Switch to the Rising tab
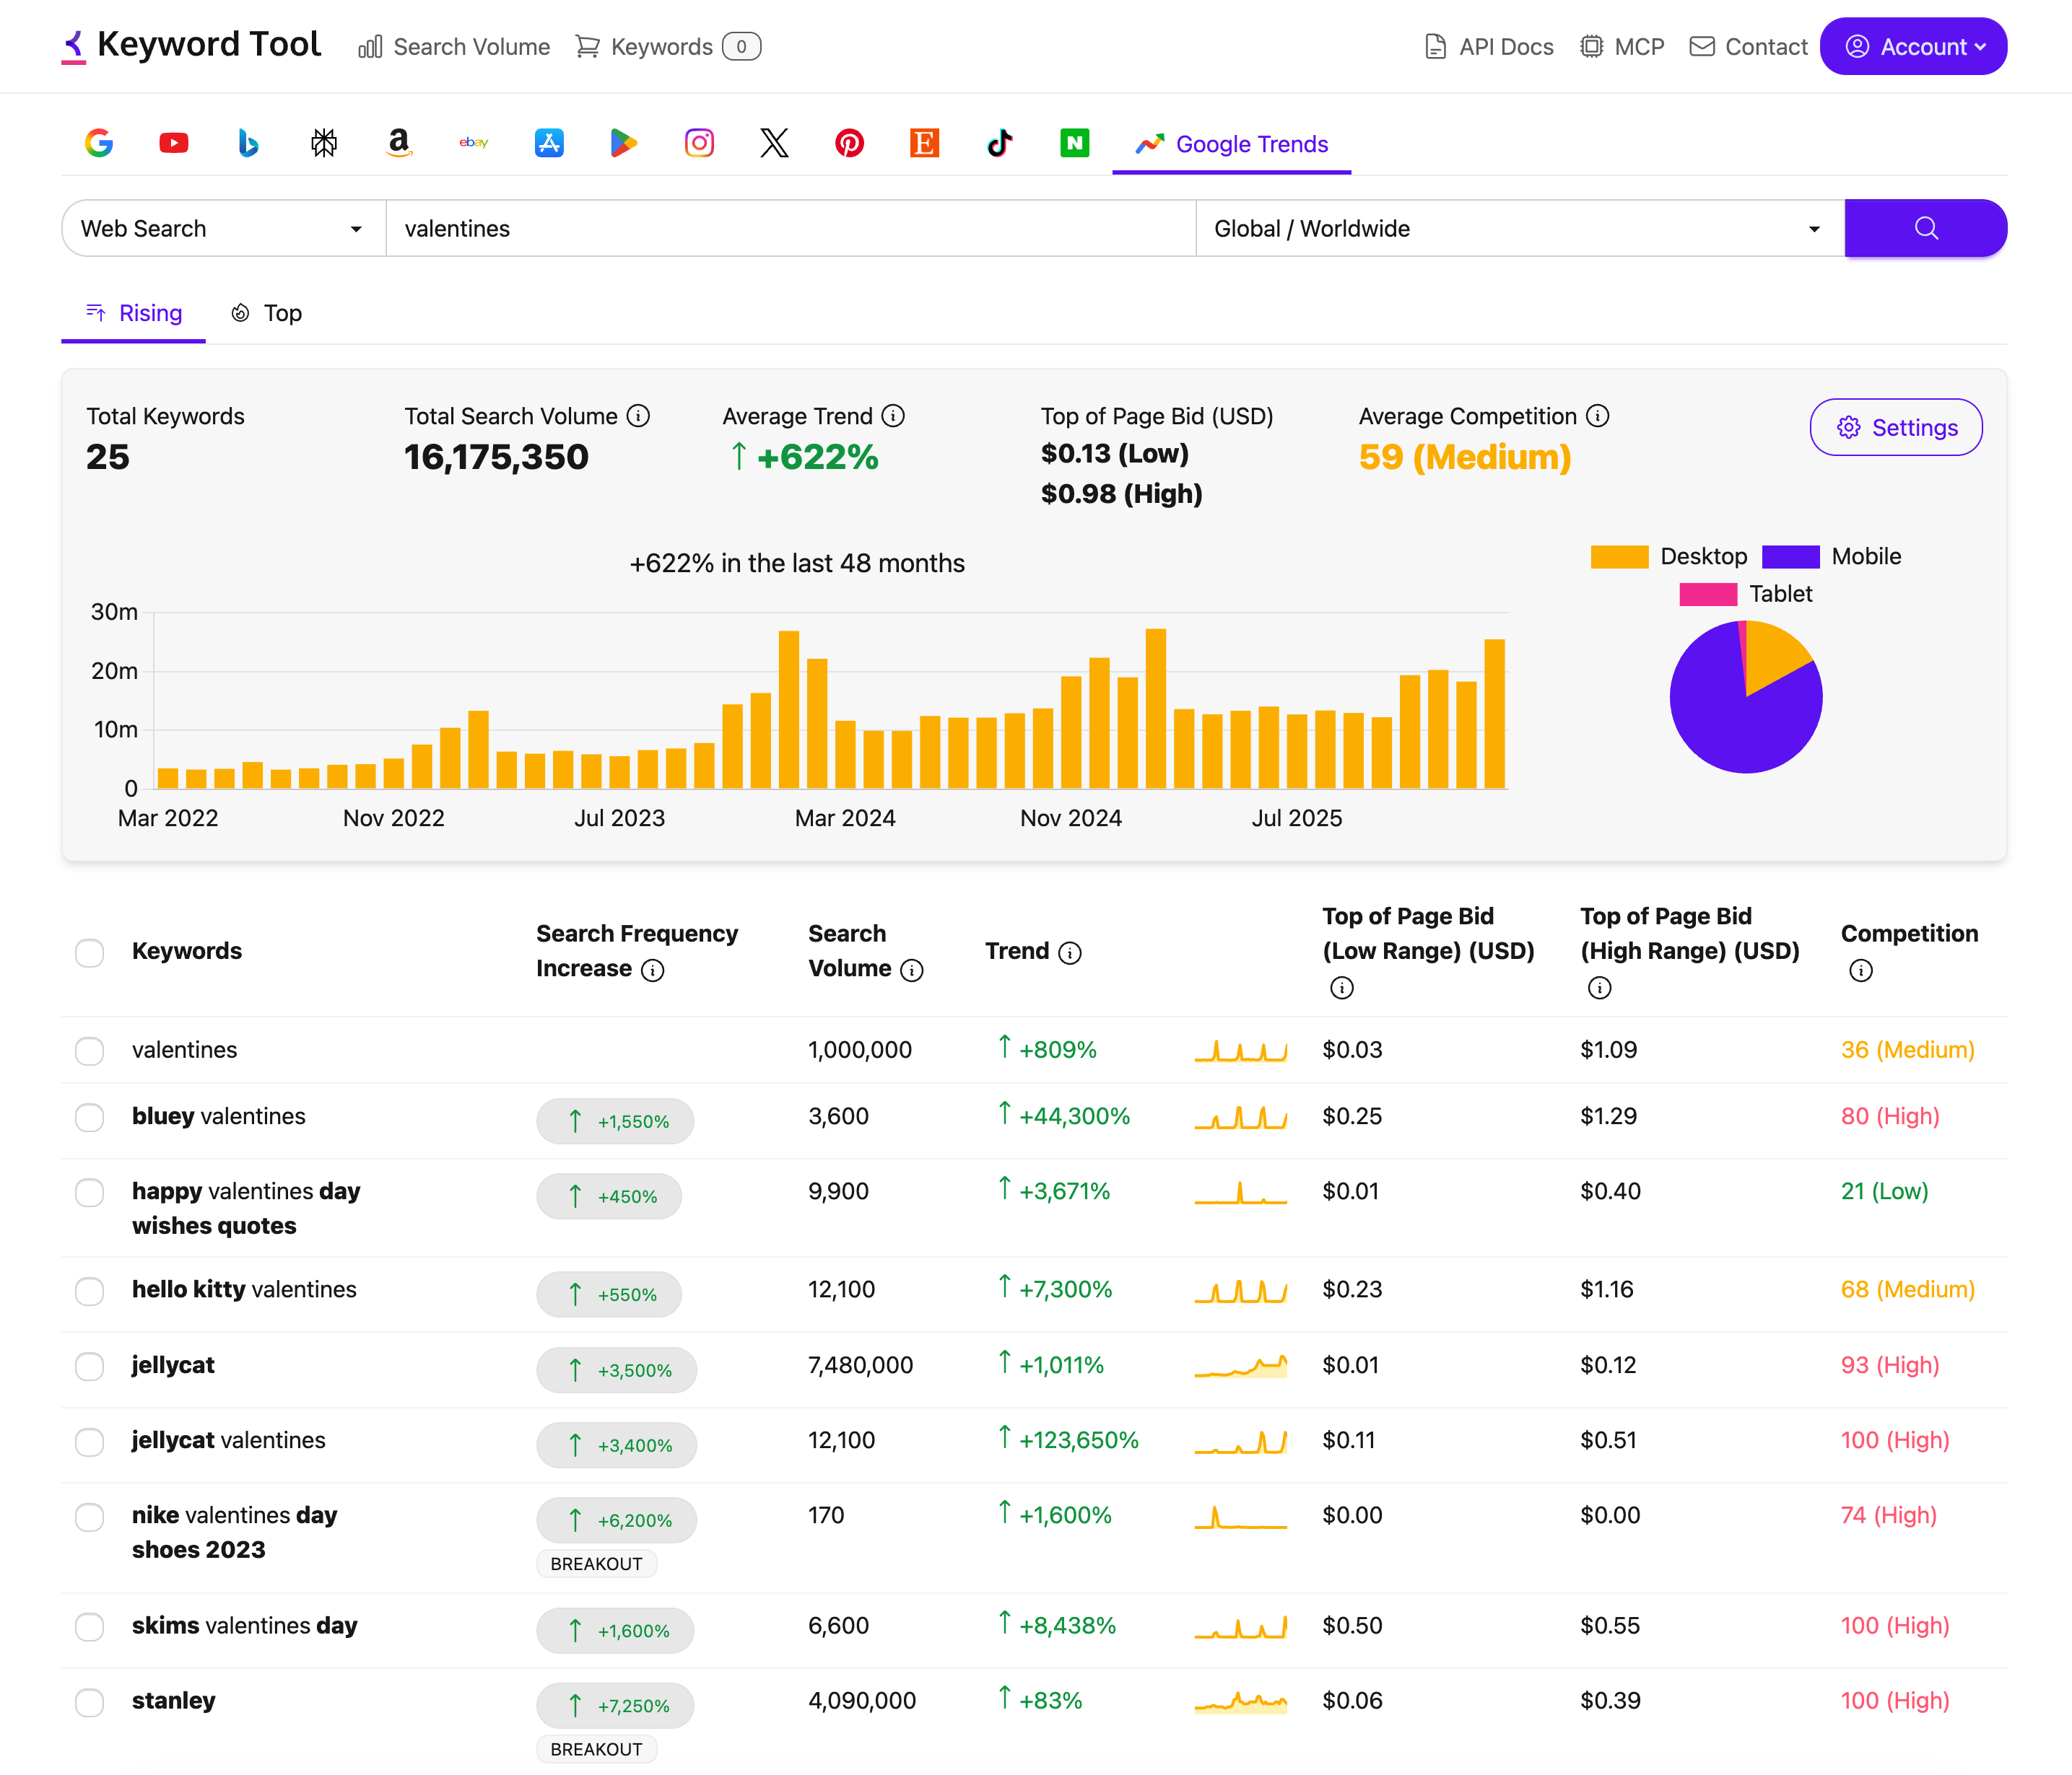This screenshot has width=2072, height=1775. 134,313
